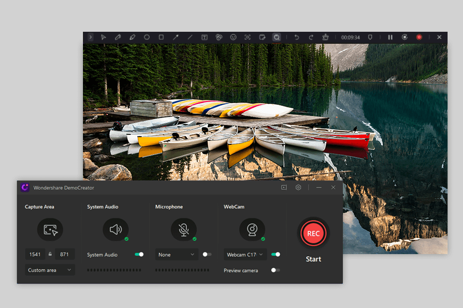463x308 pixels.
Task: Enable the Preview camera switch
Action: tap(275, 270)
